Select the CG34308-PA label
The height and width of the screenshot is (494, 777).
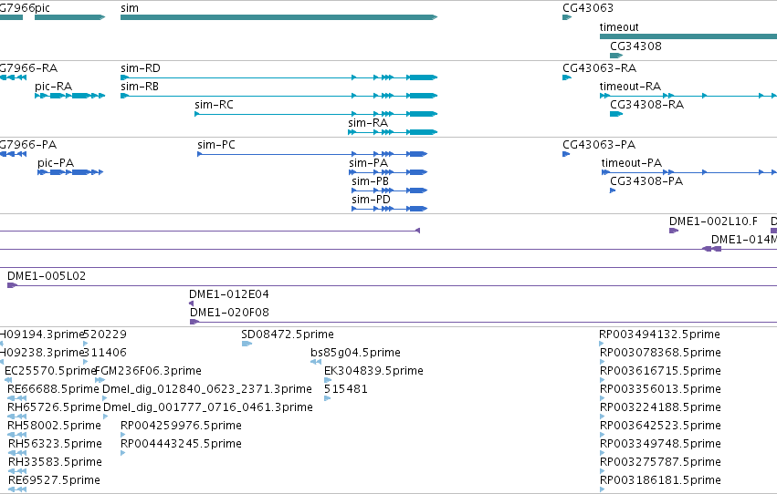[x=646, y=181]
